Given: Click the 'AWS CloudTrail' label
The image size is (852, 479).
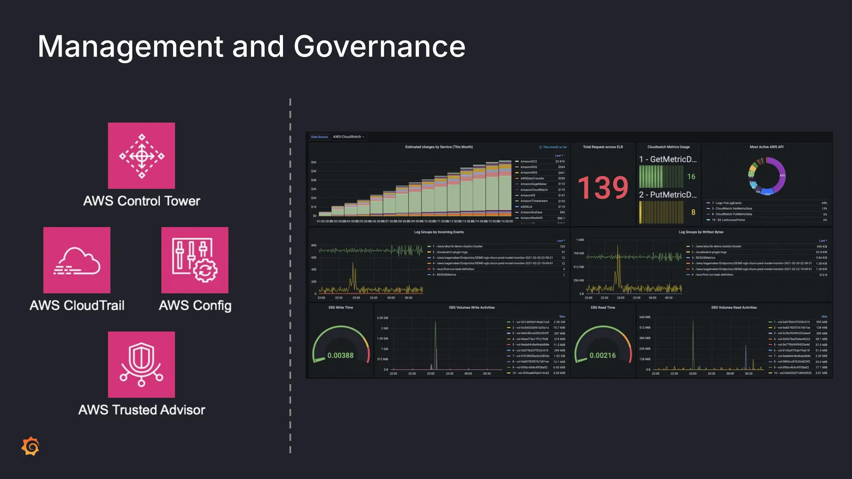Looking at the screenshot, I should point(77,305).
